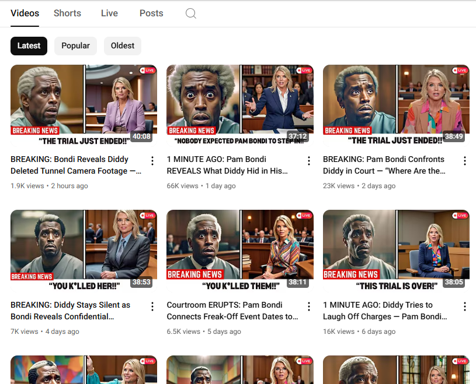Select the Videos tab
The height and width of the screenshot is (384, 476).
25,13
